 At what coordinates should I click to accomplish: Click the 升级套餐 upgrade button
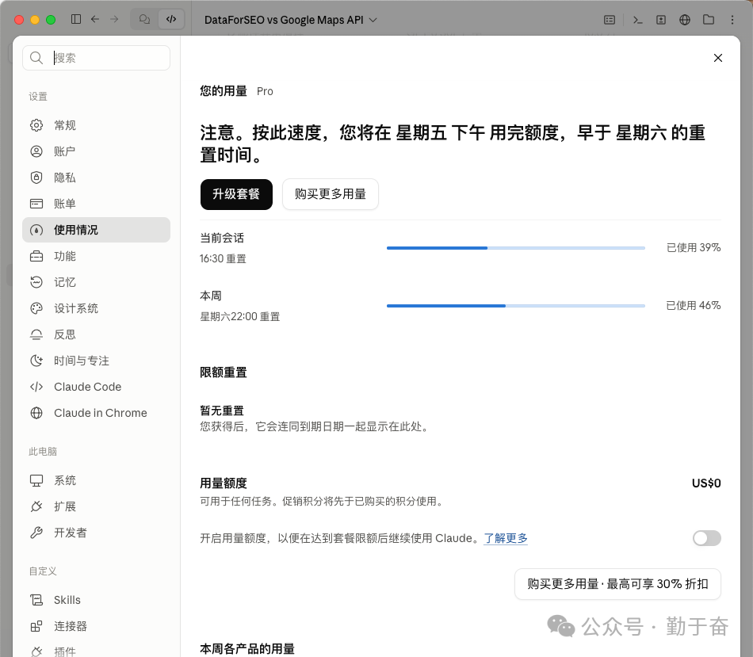coord(236,194)
